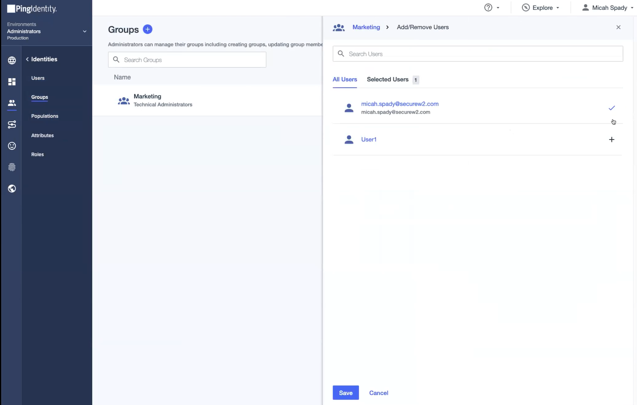Collapse the Identities section with the chevron

[x=27, y=59]
